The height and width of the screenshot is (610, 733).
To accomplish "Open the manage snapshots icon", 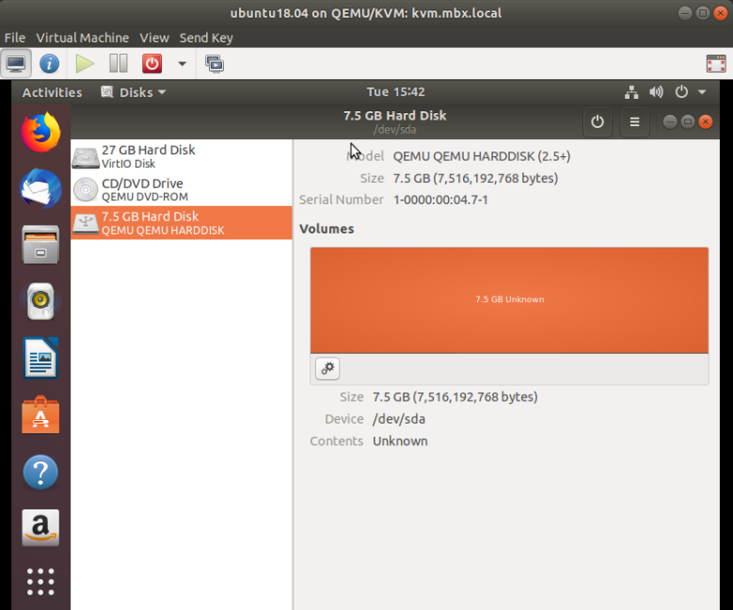I will [x=215, y=64].
